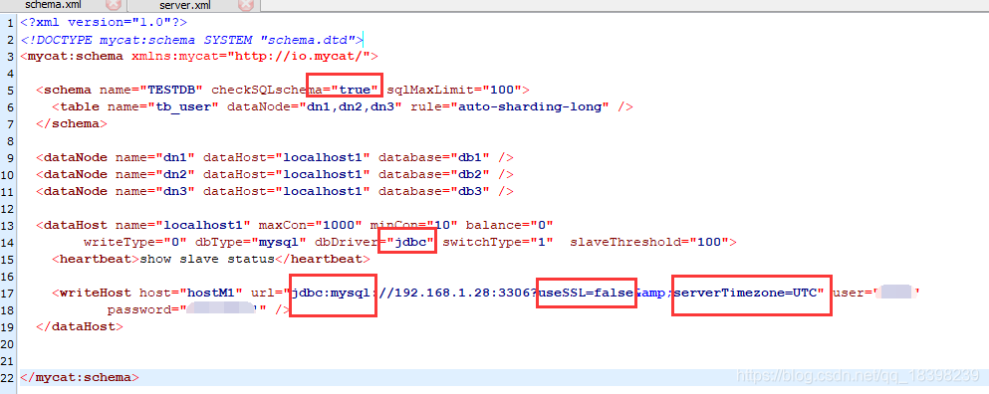Viewport: 989px width, 394px height.
Task: Click the closing </schema> tag
Action: [72, 123]
